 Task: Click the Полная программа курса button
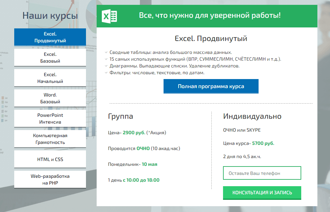(211, 86)
